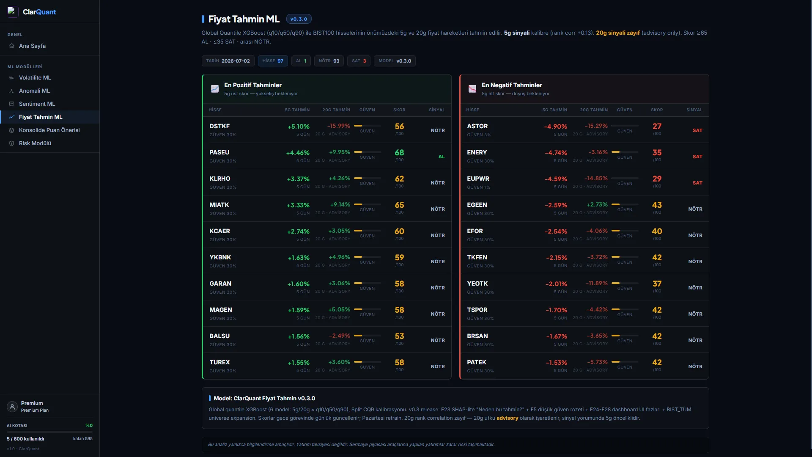The image size is (812, 457).
Task: Click the AI Kotası usage progress bar
Action: (49, 432)
